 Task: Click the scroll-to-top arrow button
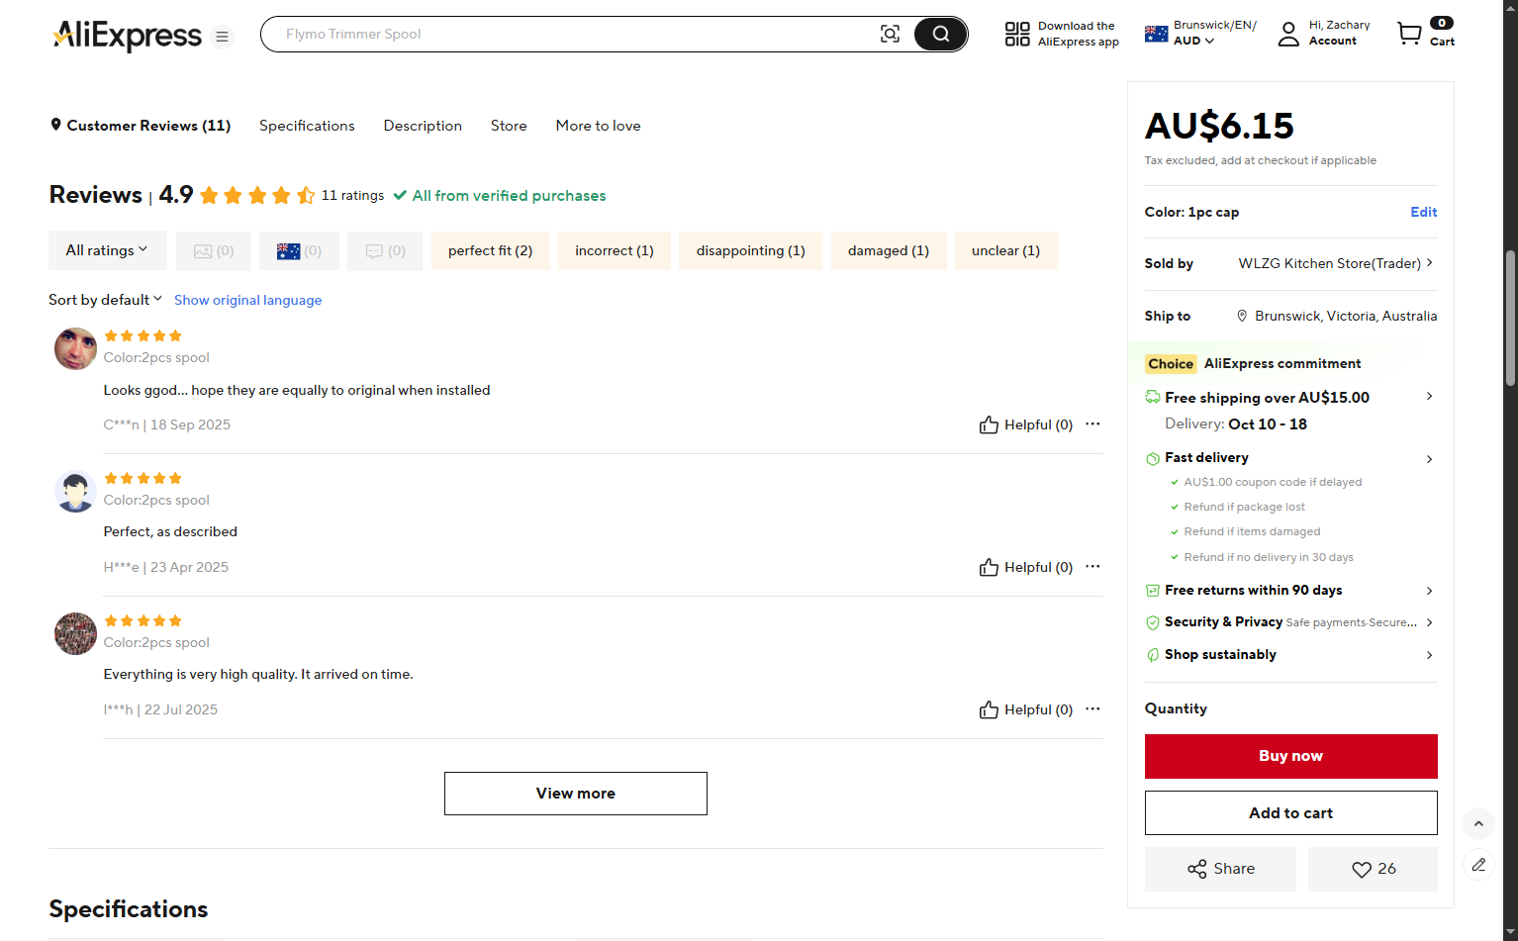pyautogui.click(x=1478, y=823)
